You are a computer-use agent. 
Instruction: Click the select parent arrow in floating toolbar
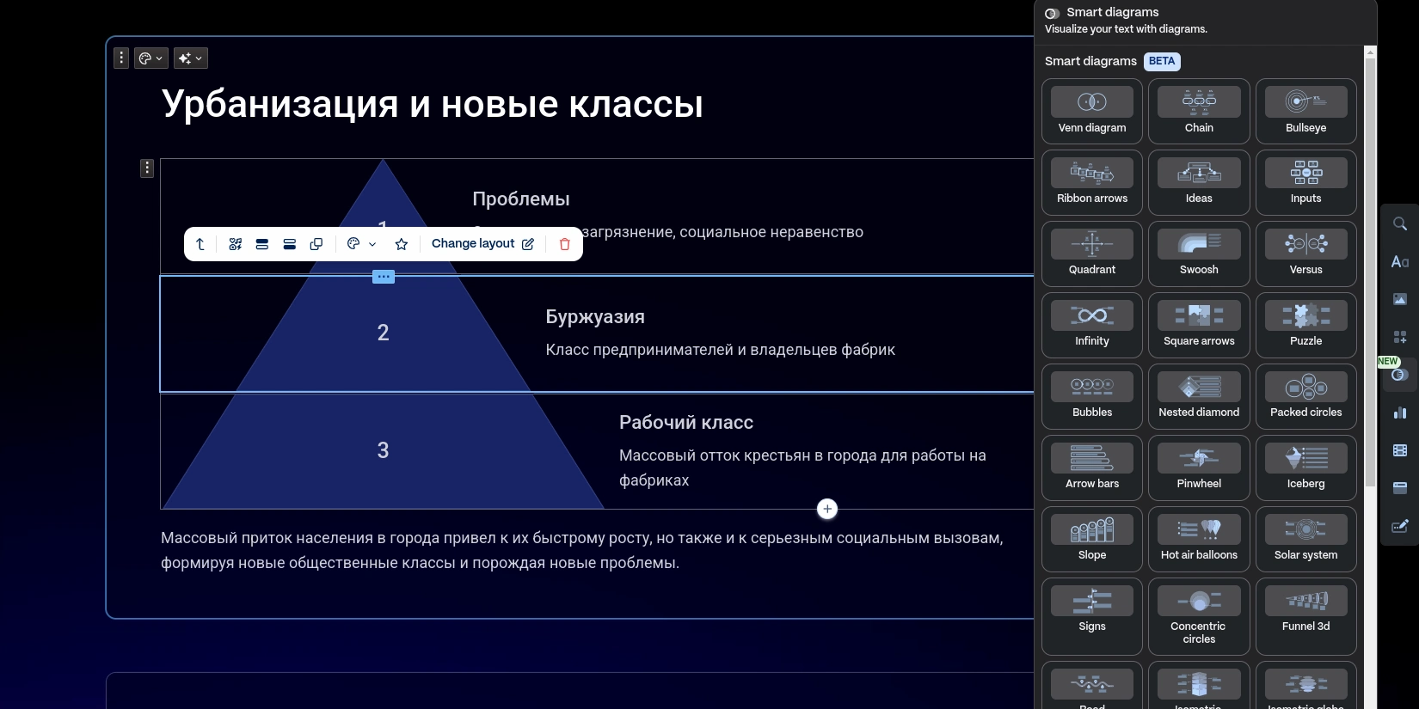(x=200, y=244)
